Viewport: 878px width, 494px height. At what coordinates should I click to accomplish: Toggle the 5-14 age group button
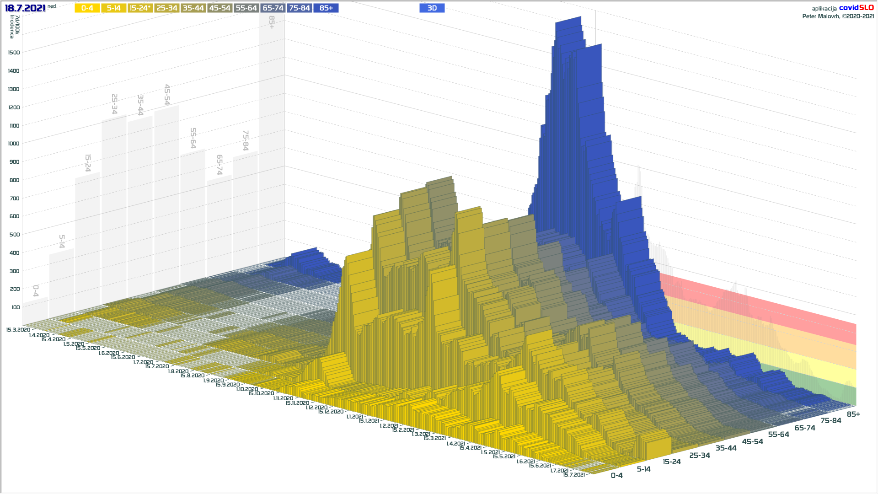coord(113,8)
